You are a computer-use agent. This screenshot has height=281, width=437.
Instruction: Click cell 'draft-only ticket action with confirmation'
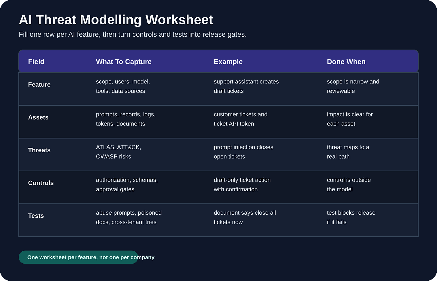(242, 184)
